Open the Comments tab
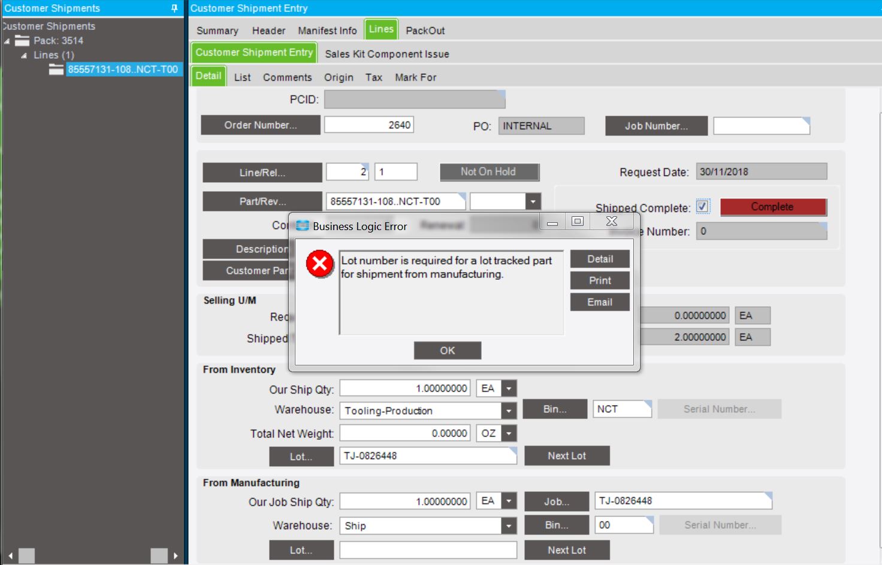This screenshot has width=882, height=565. (x=288, y=77)
